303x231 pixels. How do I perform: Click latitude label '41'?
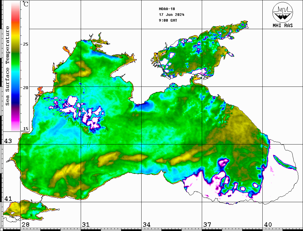[8, 199]
